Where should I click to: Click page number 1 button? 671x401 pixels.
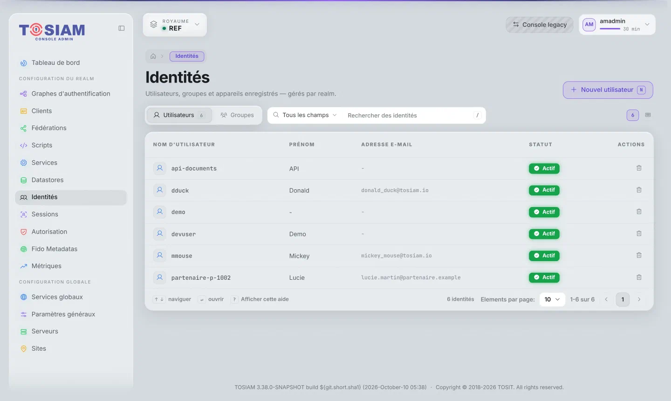pos(623,299)
